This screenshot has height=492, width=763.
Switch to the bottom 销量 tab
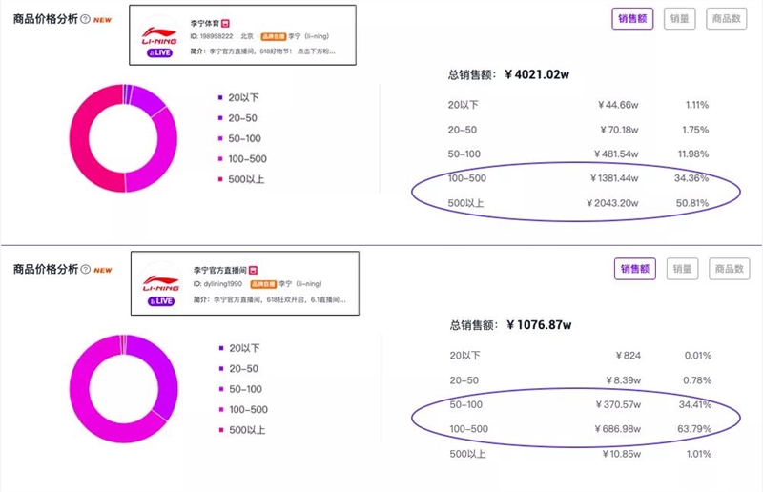(682, 269)
